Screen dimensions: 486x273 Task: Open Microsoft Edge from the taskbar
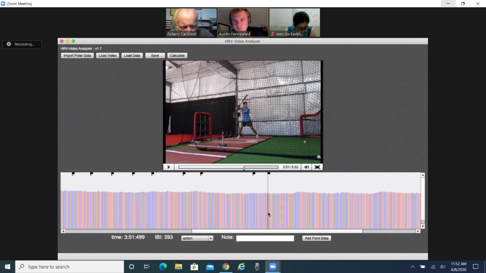[x=163, y=267]
